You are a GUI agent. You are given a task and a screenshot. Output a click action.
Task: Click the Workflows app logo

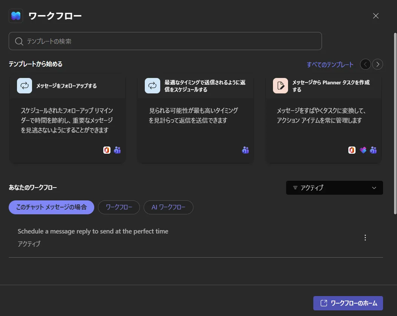15,16
